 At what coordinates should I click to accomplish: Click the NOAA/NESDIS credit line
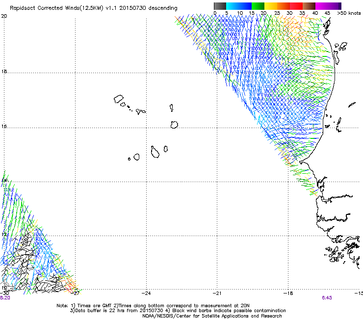tap(212, 316)
